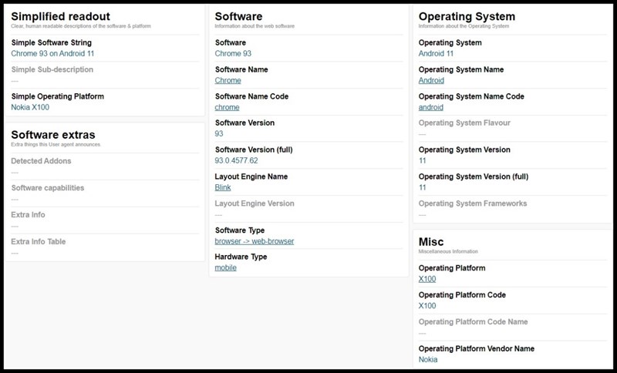Image resolution: width=617 pixels, height=373 pixels.
Task: Click the browser -> web-browser link
Action: pos(255,241)
